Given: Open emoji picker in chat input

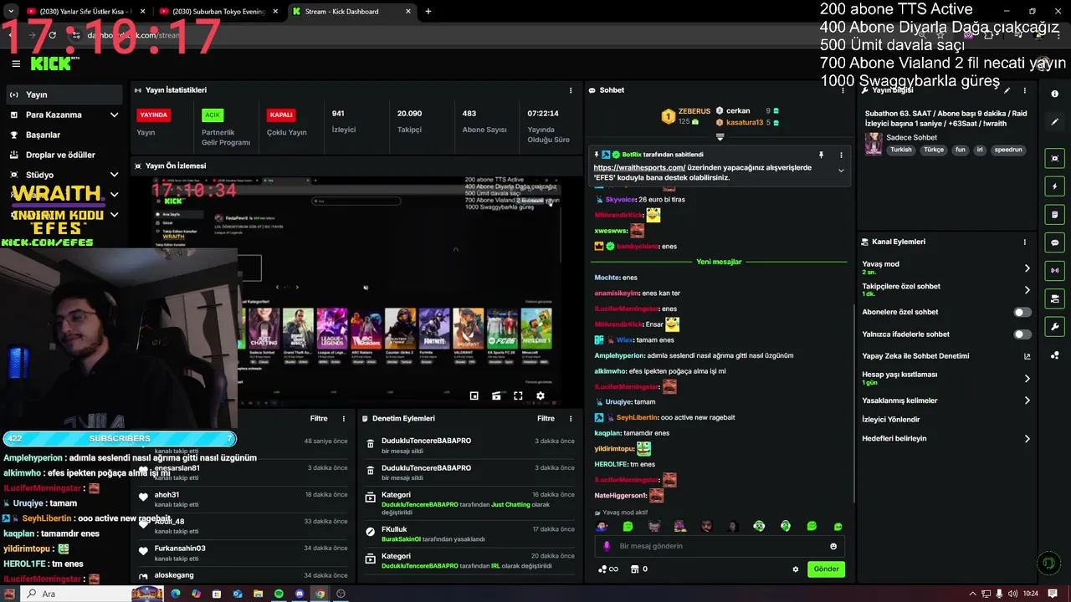Looking at the screenshot, I should click(833, 546).
